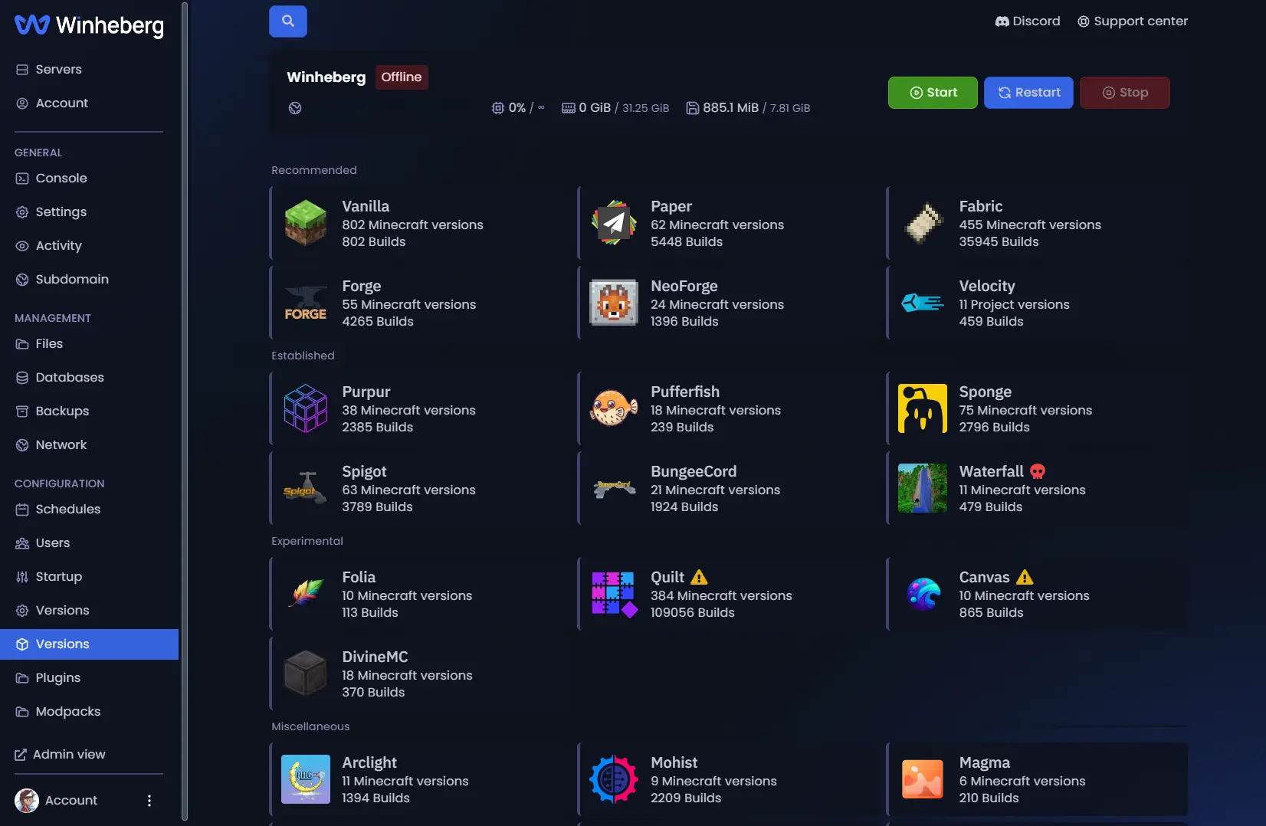Open Settings in the General section

tap(90, 212)
